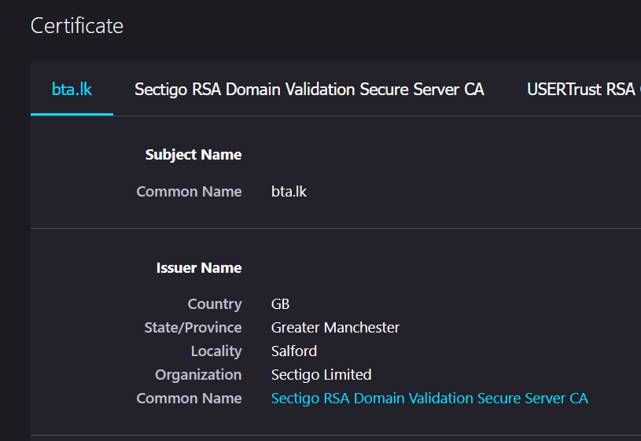Click the Certificate page heading
Viewport: 641px width, 441px height.
tap(77, 26)
